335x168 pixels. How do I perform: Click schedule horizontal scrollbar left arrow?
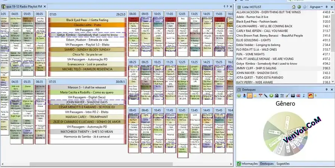pos(3,164)
